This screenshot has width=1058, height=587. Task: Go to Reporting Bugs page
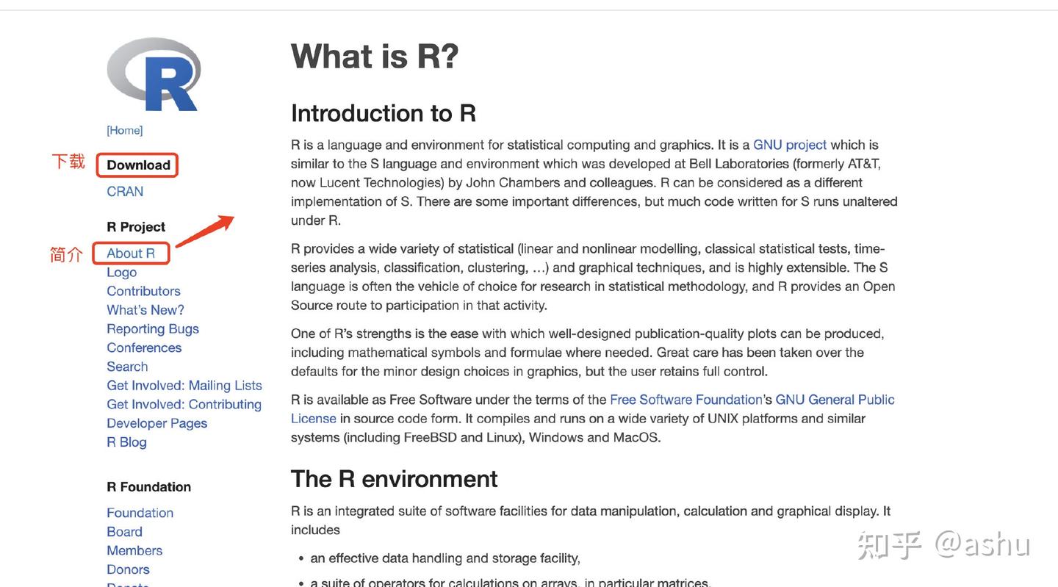152,328
